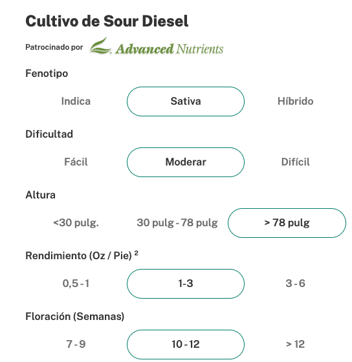Select the Sativa phenotype option
This screenshot has height=362, width=352.
point(186,101)
